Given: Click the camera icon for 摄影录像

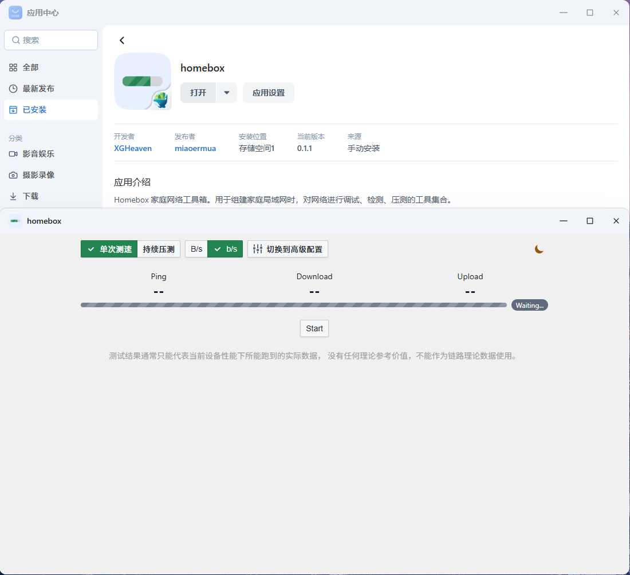Looking at the screenshot, I should pyautogui.click(x=13, y=175).
